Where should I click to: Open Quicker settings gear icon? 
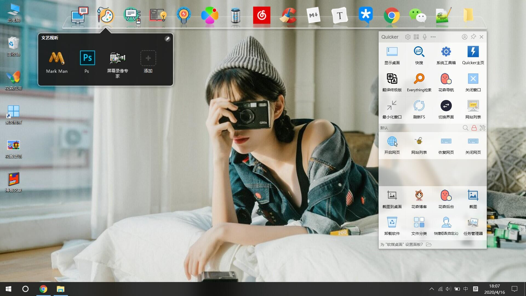[408, 37]
